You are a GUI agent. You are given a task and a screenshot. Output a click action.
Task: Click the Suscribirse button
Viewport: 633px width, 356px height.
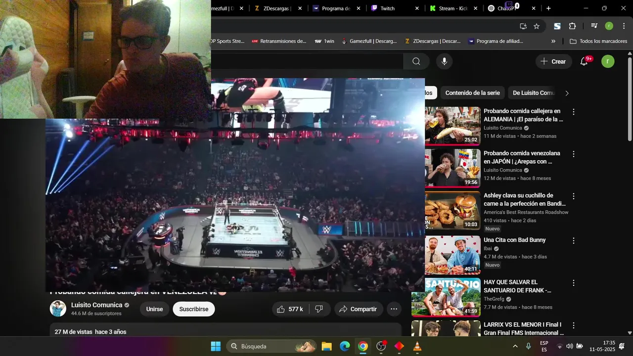coord(194,309)
